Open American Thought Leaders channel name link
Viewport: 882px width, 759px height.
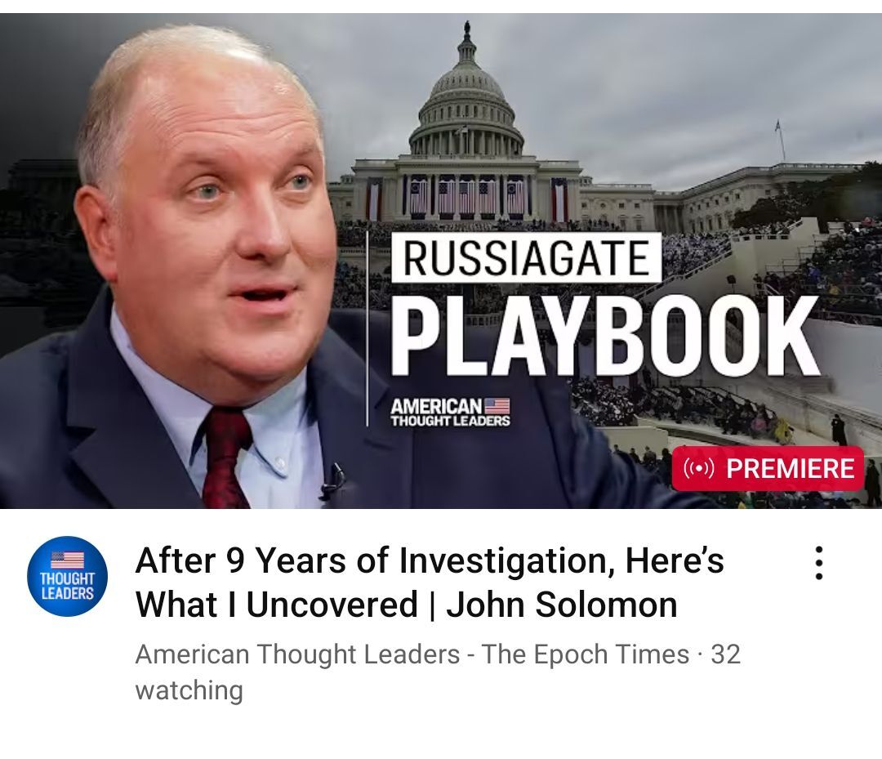(x=297, y=654)
